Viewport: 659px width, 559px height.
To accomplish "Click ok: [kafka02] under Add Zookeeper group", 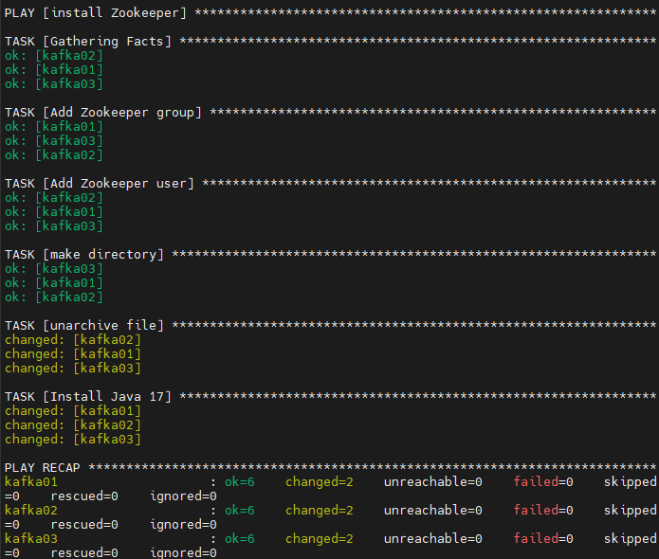I will click(x=54, y=155).
